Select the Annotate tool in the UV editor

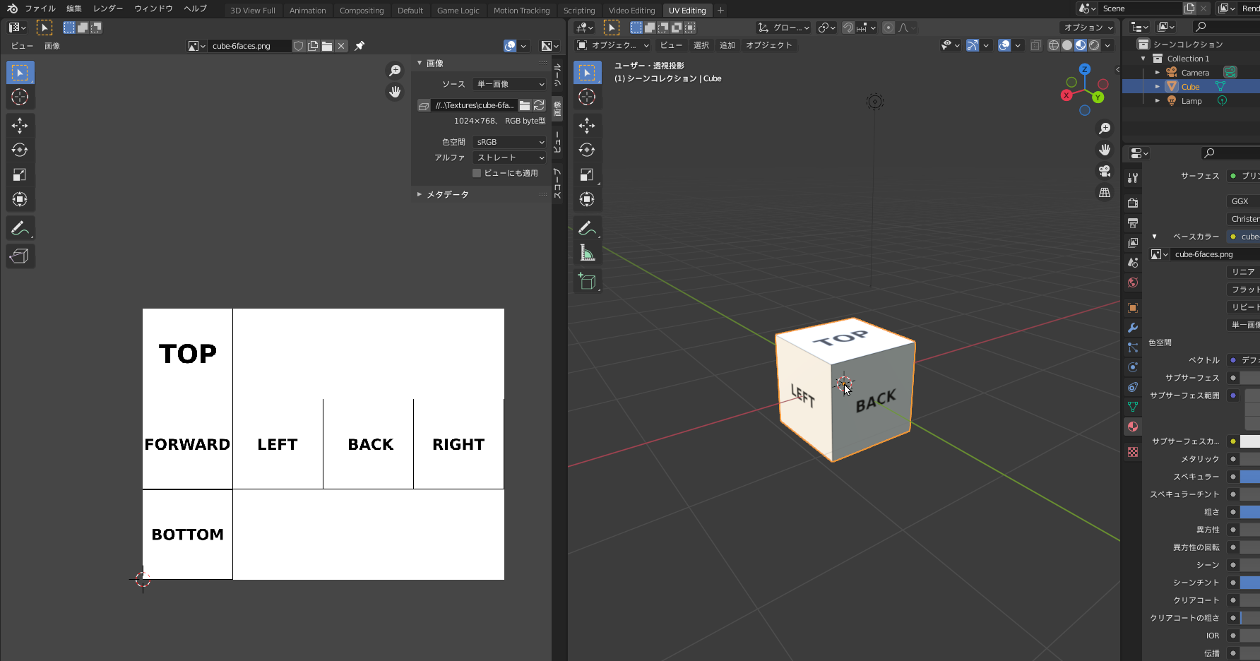[x=20, y=228]
